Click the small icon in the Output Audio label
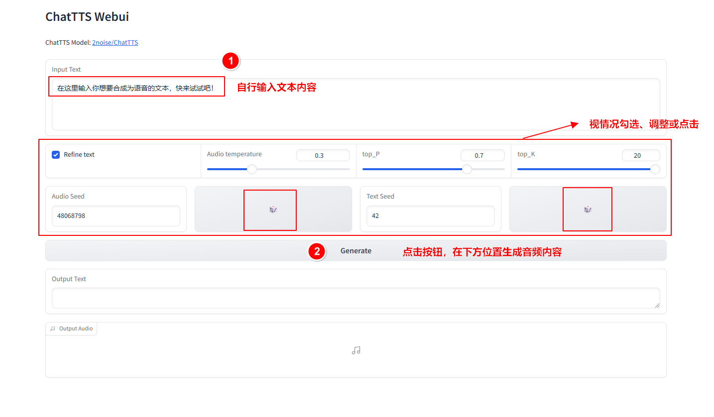 click(53, 328)
